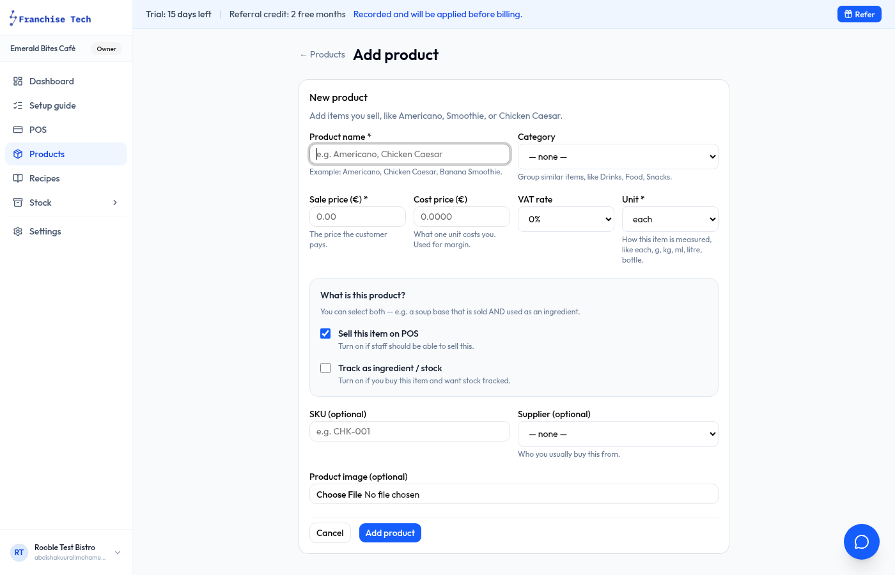Click Choose File for product image
Viewport: 895px width, 575px height.
[339, 494]
